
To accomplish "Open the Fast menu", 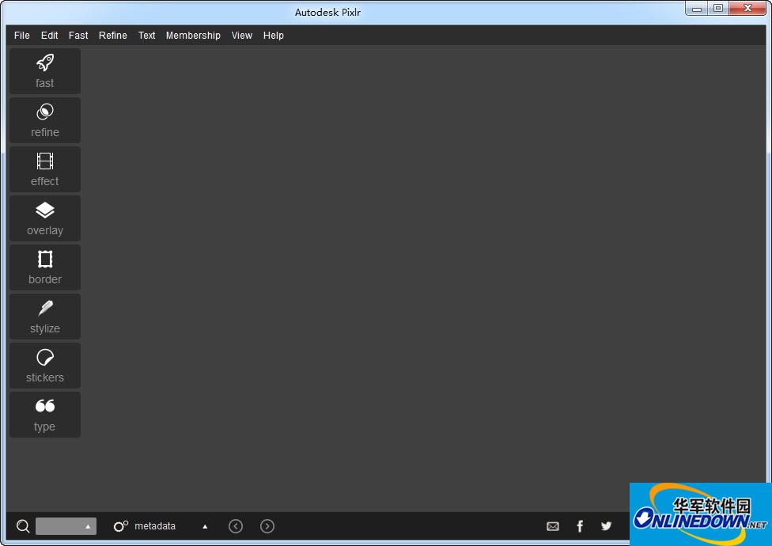I will (78, 36).
